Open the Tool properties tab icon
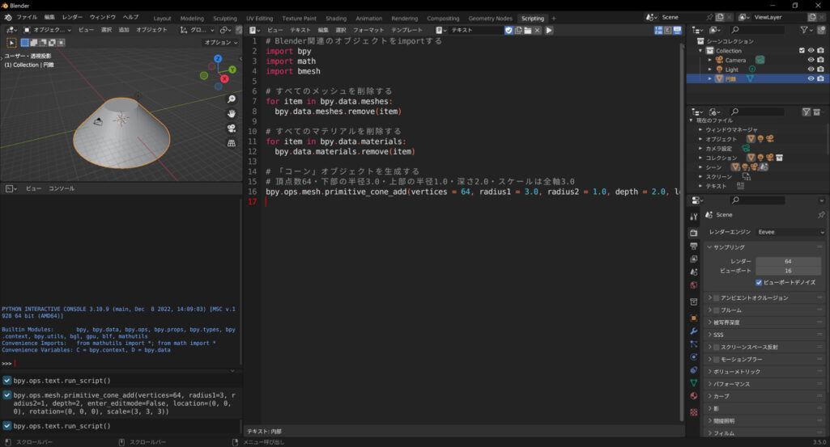 (694, 217)
